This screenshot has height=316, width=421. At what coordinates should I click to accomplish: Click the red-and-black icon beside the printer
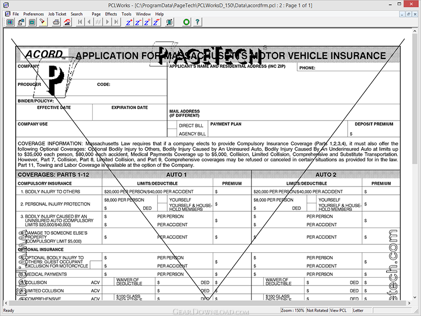click(67, 22)
